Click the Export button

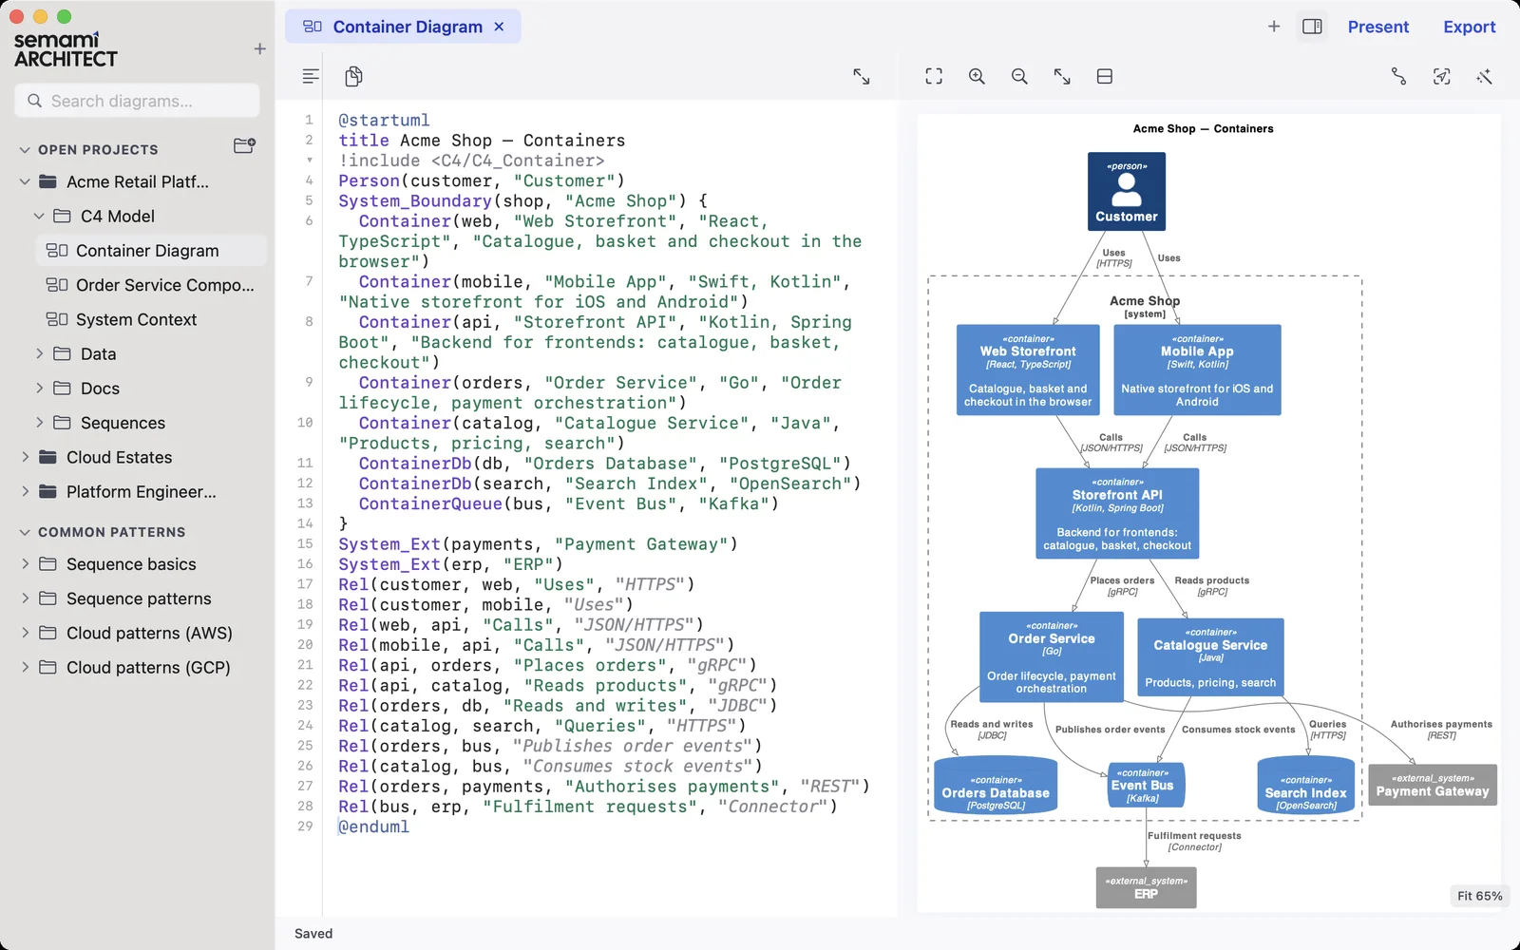(1469, 27)
